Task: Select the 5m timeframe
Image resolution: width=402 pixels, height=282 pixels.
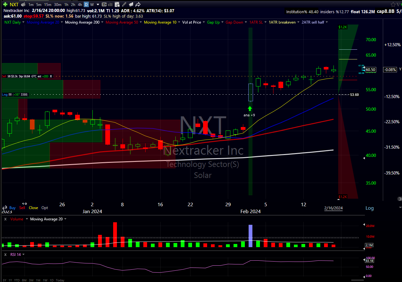Action: pyautogui.click(x=39, y=4)
